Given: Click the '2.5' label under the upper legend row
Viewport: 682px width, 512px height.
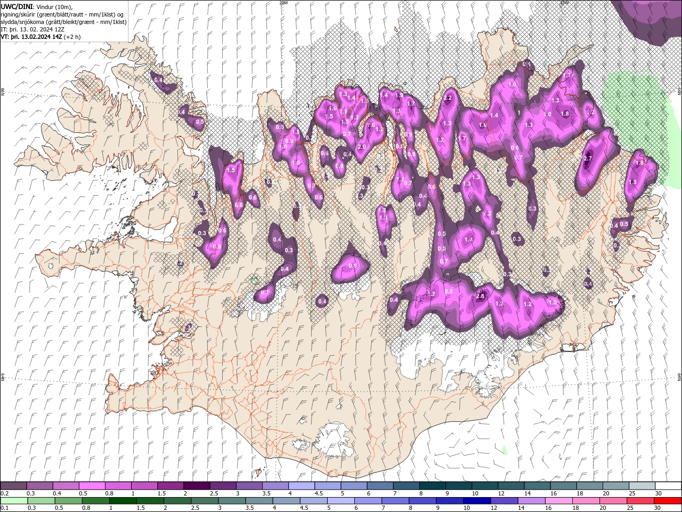Looking at the screenshot, I should 214,493.
